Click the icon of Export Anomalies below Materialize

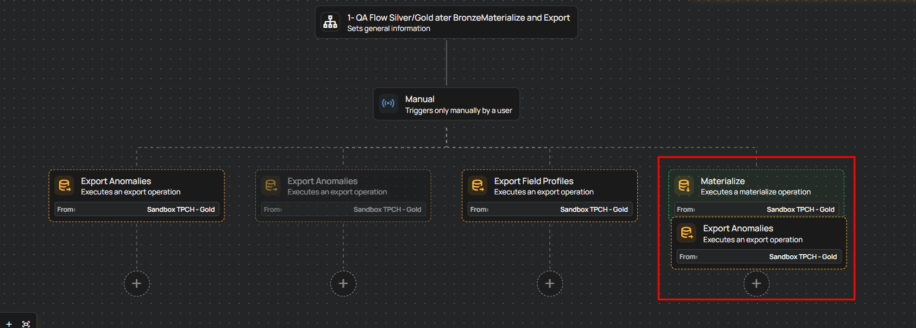click(687, 233)
